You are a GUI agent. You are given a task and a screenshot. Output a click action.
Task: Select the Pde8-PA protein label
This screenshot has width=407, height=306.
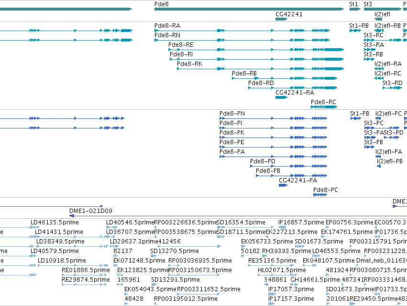(232, 152)
